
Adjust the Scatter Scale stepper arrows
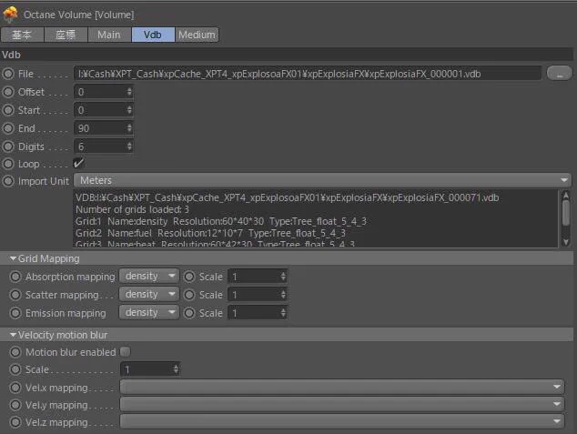(x=283, y=295)
